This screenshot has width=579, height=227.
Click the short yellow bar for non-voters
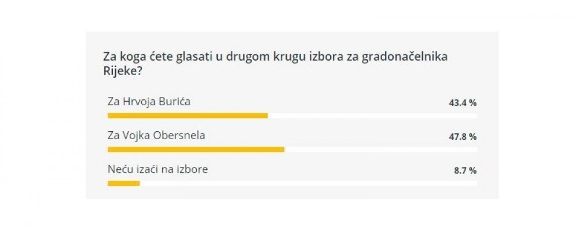click(x=124, y=184)
